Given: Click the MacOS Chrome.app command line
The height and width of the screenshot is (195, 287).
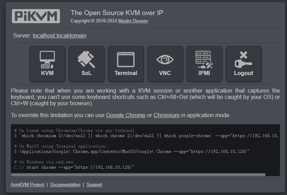Looking at the screenshot, I should tap(132, 152).
